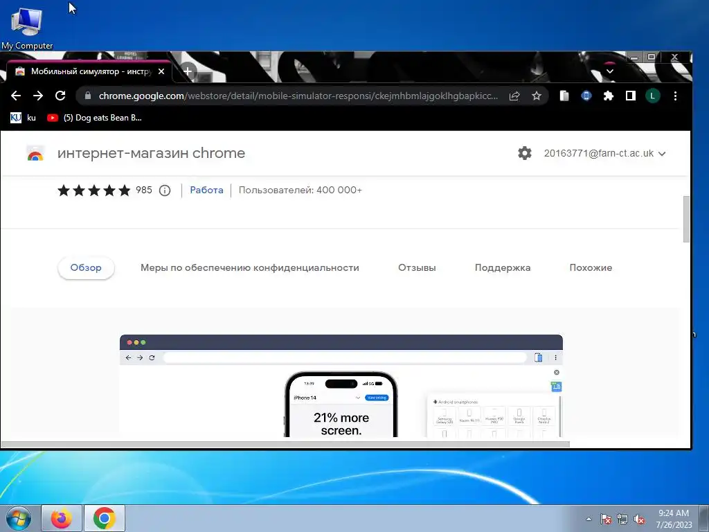Click the address bar URL field
Screen dimensions: 709x532
[298, 96]
